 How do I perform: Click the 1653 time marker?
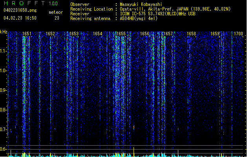coord(74,34)
